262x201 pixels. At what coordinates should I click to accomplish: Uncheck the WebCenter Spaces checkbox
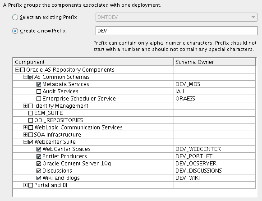[x=39, y=149]
